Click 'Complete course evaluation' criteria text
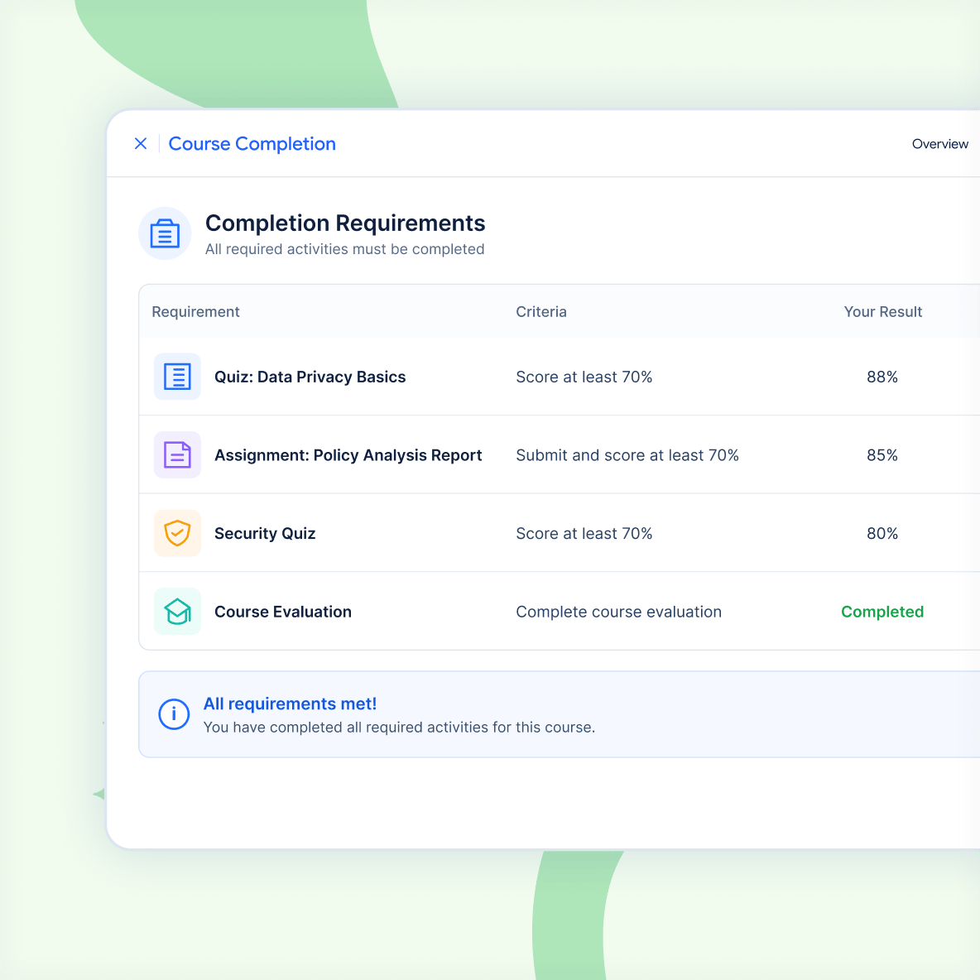The width and height of the screenshot is (980, 980). [619, 611]
